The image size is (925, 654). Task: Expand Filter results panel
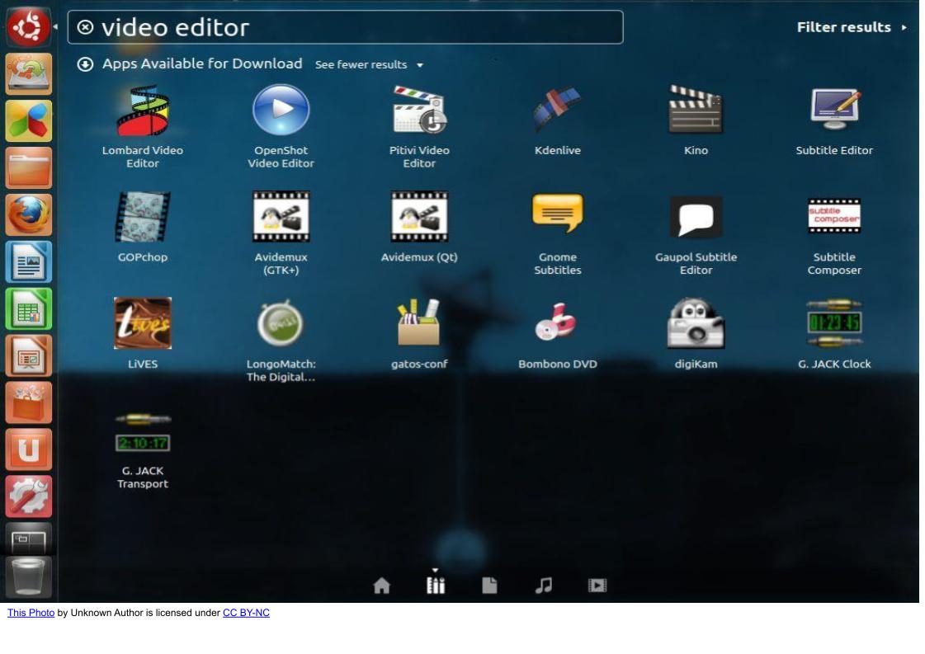point(852,27)
